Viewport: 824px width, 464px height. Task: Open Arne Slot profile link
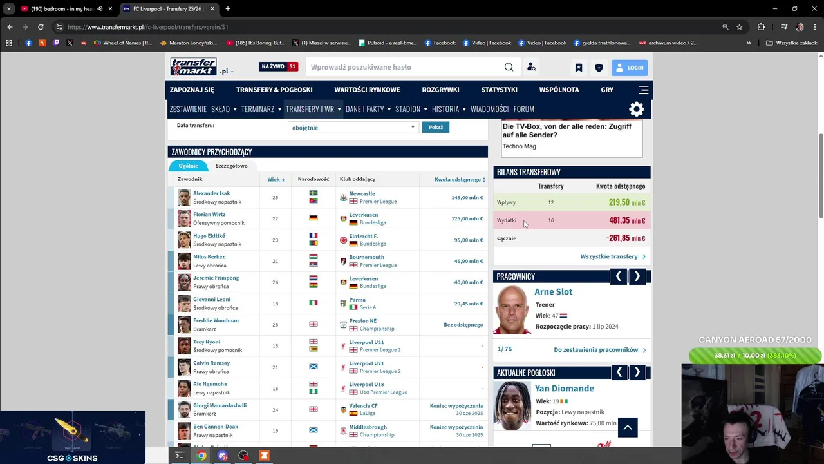(x=553, y=292)
